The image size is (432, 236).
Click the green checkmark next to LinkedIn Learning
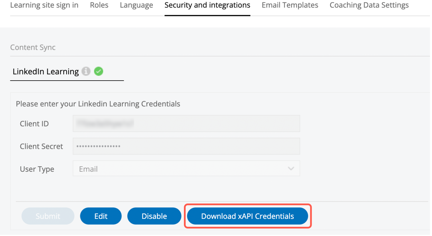coord(98,71)
